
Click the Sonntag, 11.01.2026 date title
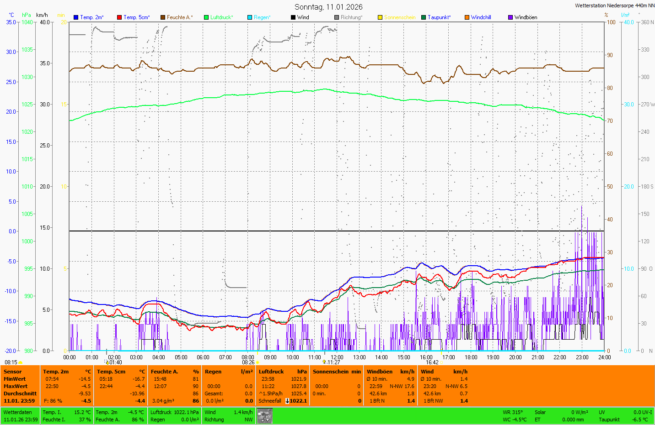point(328,7)
